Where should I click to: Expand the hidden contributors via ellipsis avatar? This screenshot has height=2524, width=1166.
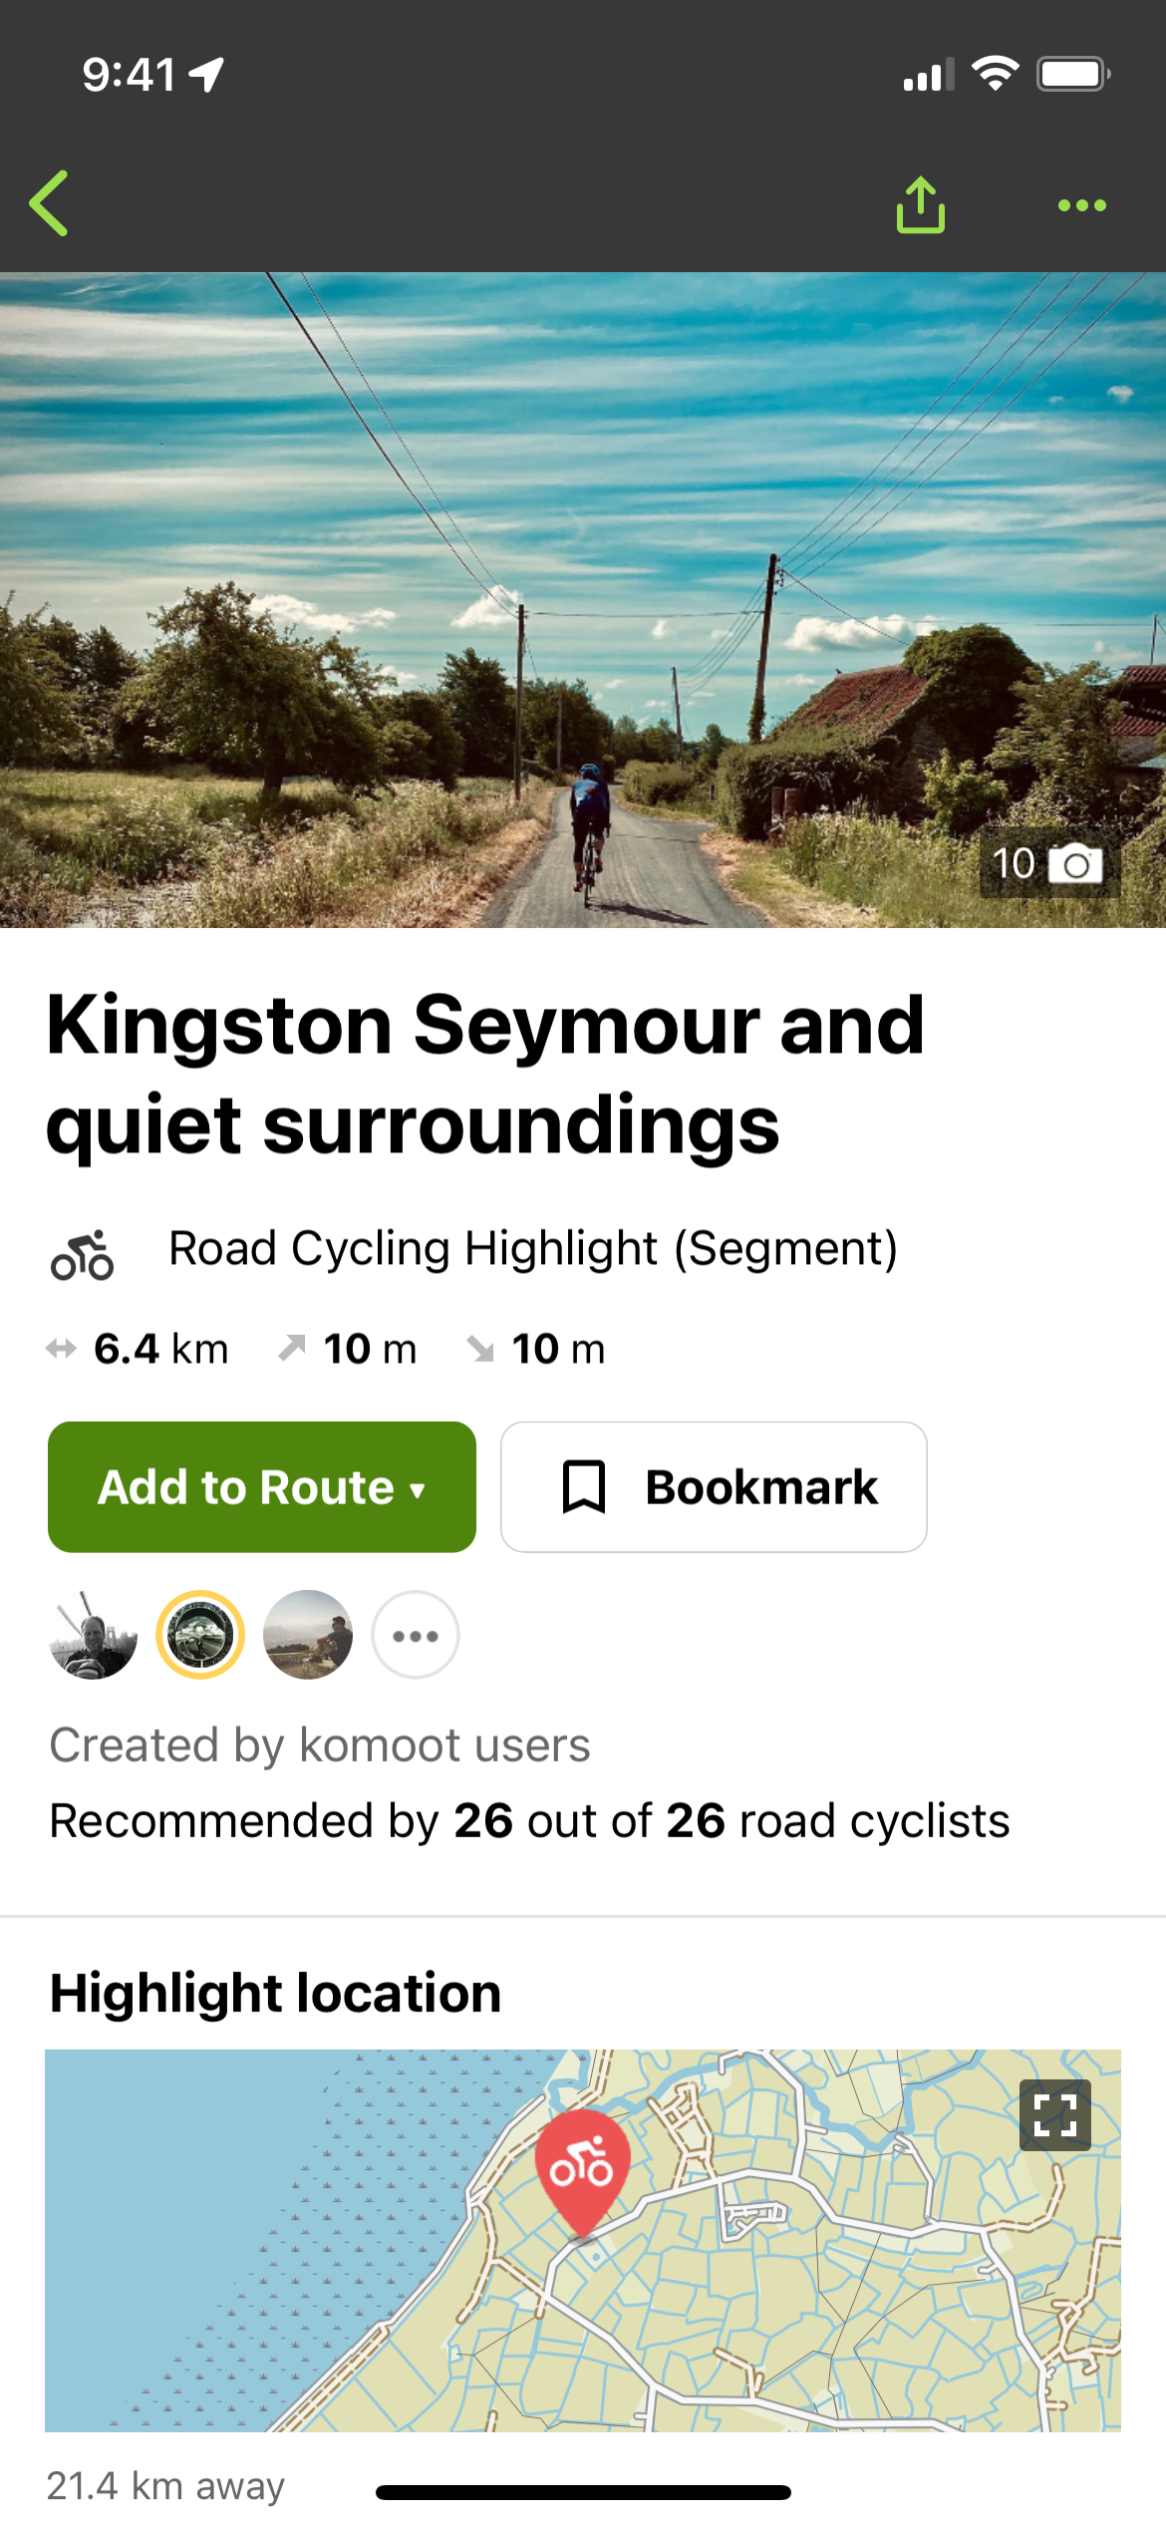(415, 1635)
